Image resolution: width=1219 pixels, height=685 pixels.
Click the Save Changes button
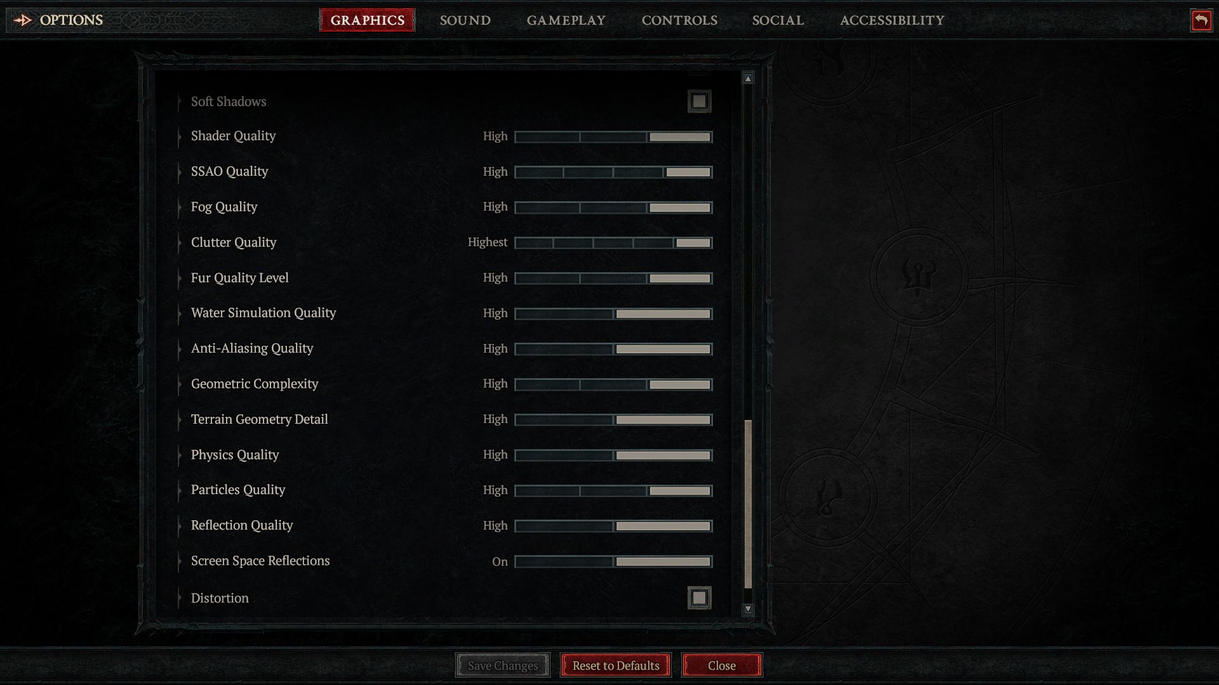pos(502,665)
